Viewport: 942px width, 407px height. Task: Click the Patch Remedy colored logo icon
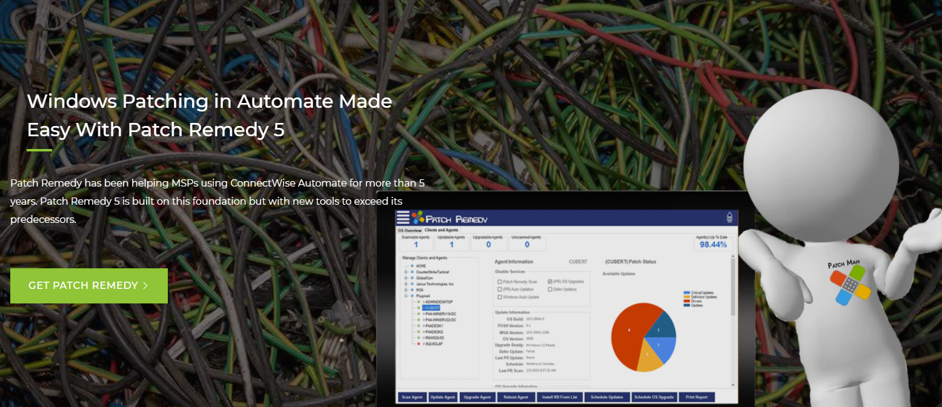(x=418, y=218)
